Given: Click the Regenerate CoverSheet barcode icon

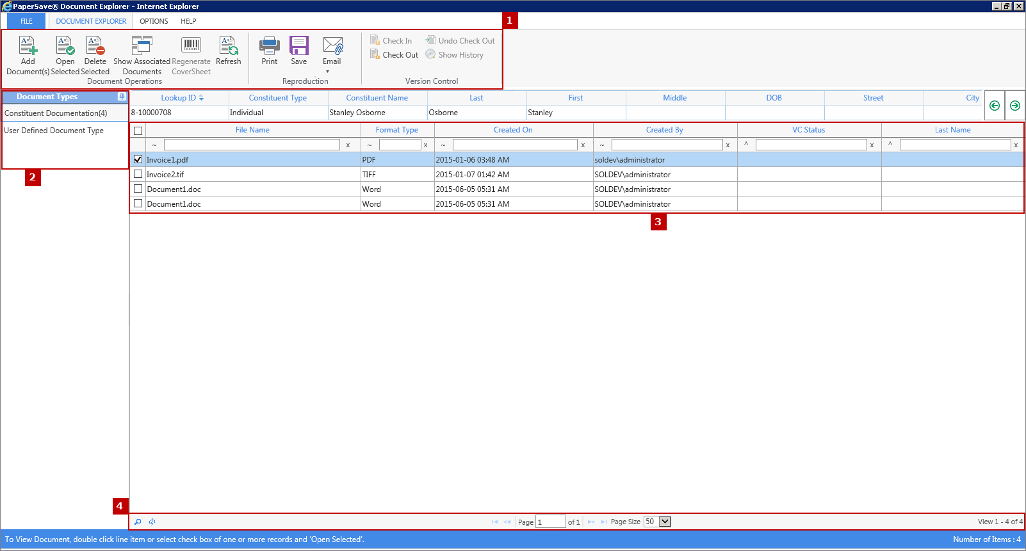Looking at the screenshot, I should point(191,45).
